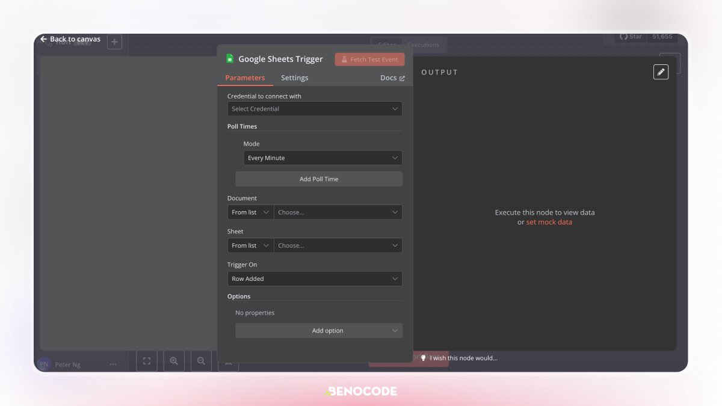Click the Fetch Test Event button
722x406 pixels.
[x=370, y=60]
